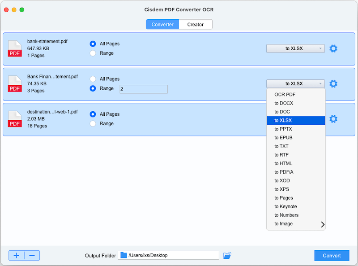Select All Pages for Bank Finan…tement.pdf
358x266 pixels.
click(x=93, y=79)
